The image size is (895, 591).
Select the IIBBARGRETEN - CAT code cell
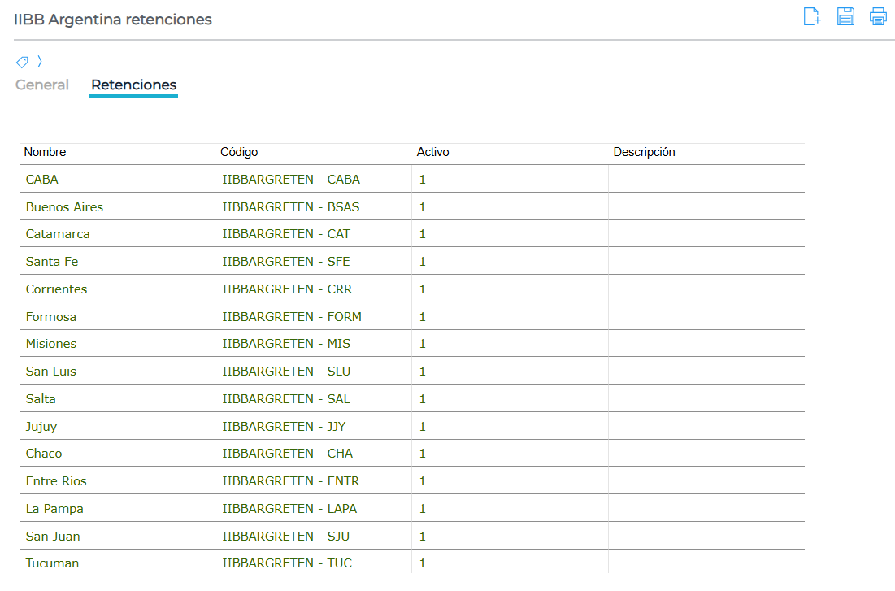point(286,234)
